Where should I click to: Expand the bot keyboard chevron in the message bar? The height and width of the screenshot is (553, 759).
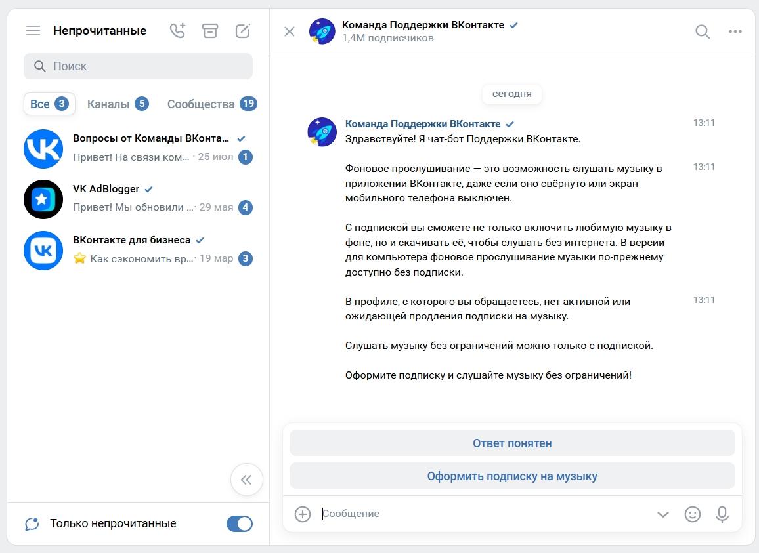[663, 514]
